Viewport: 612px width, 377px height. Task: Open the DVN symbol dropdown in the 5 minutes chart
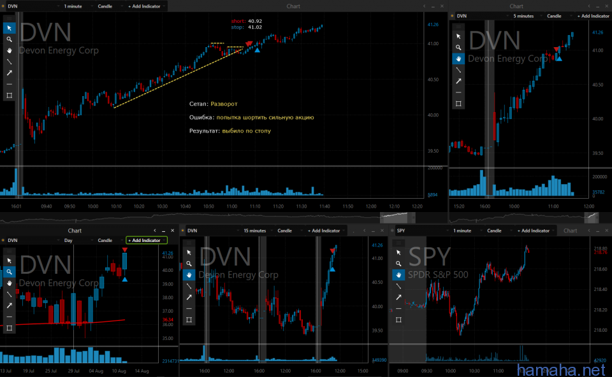point(483,16)
